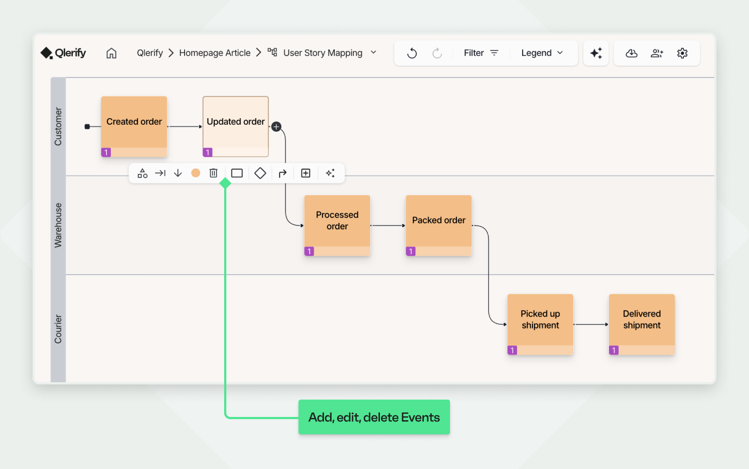749x469 pixels.
Task: Select the Delivered shipment card
Action: click(x=642, y=324)
